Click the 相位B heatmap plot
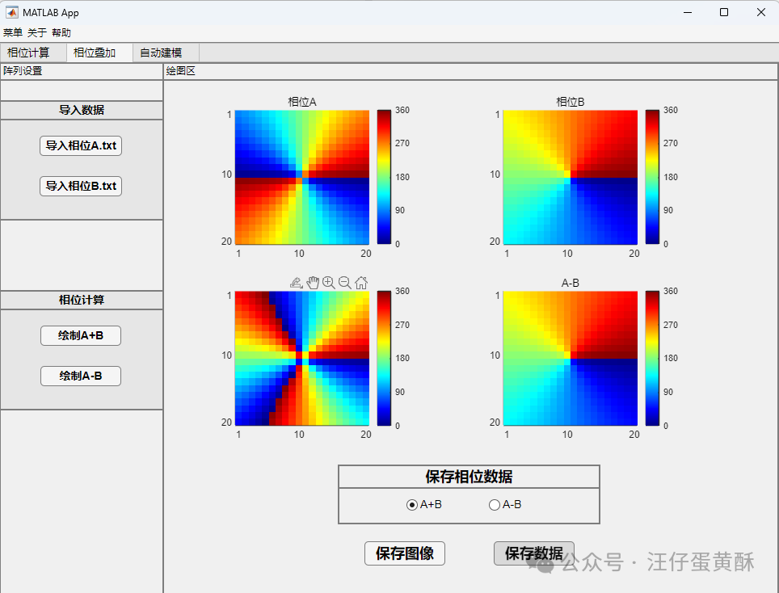779x593 pixels. (571, 177)
